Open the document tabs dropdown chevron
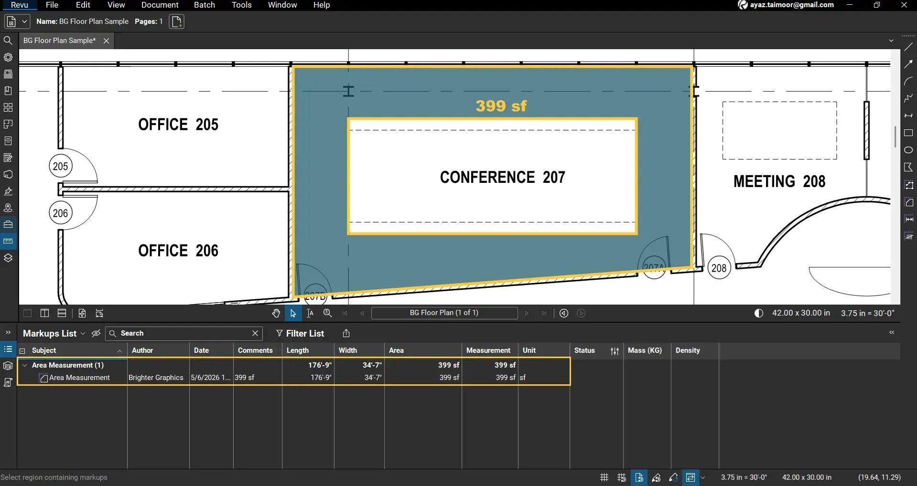This screenshot has height=486, width=917. pyautogui.click(x=891, y=41)
